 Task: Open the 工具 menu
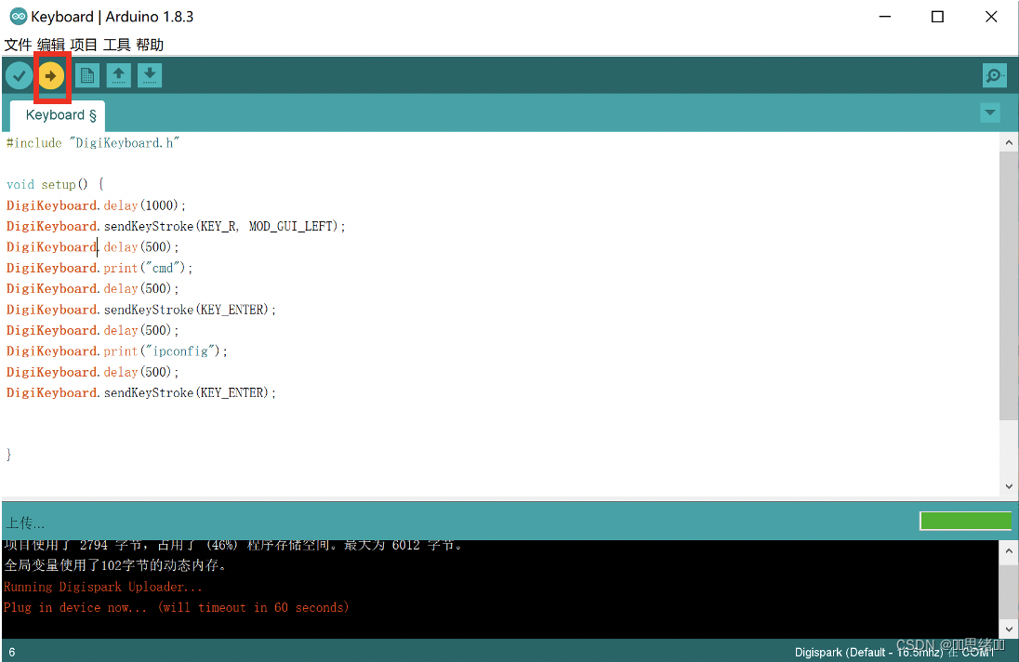click(x=117, y=45)
